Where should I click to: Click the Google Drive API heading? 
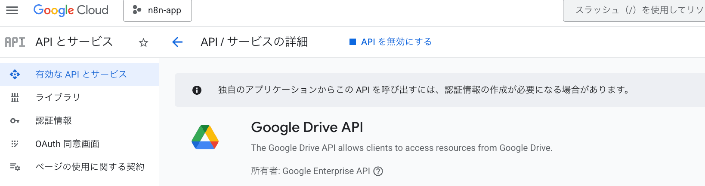(x=307, y=127)
